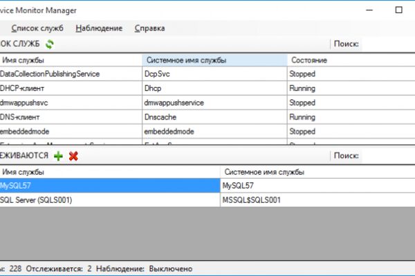Viewport: 415px width, 276px height.
Task: Select the SQL Server (SQLS001) tracked service
Action: coord(110,200)
